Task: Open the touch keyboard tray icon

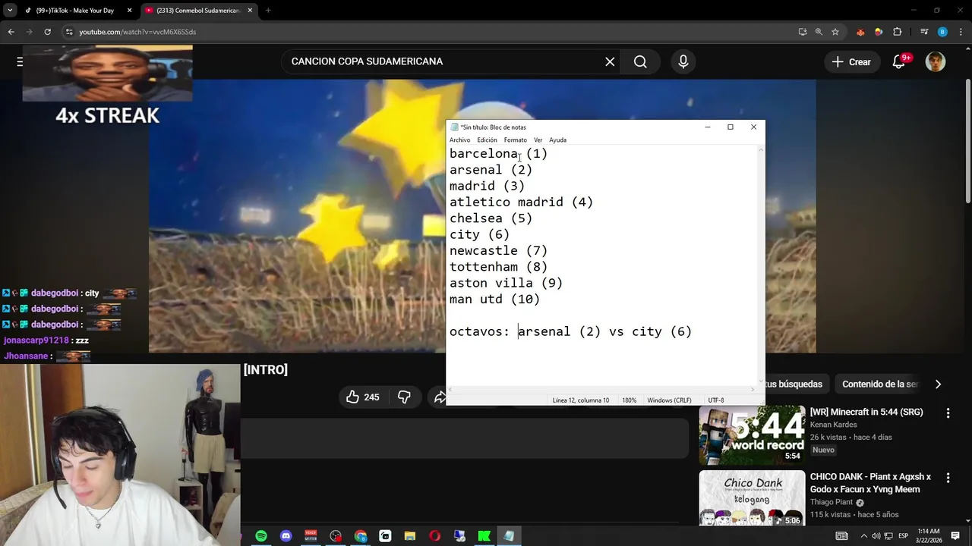Action: [841, 536]
